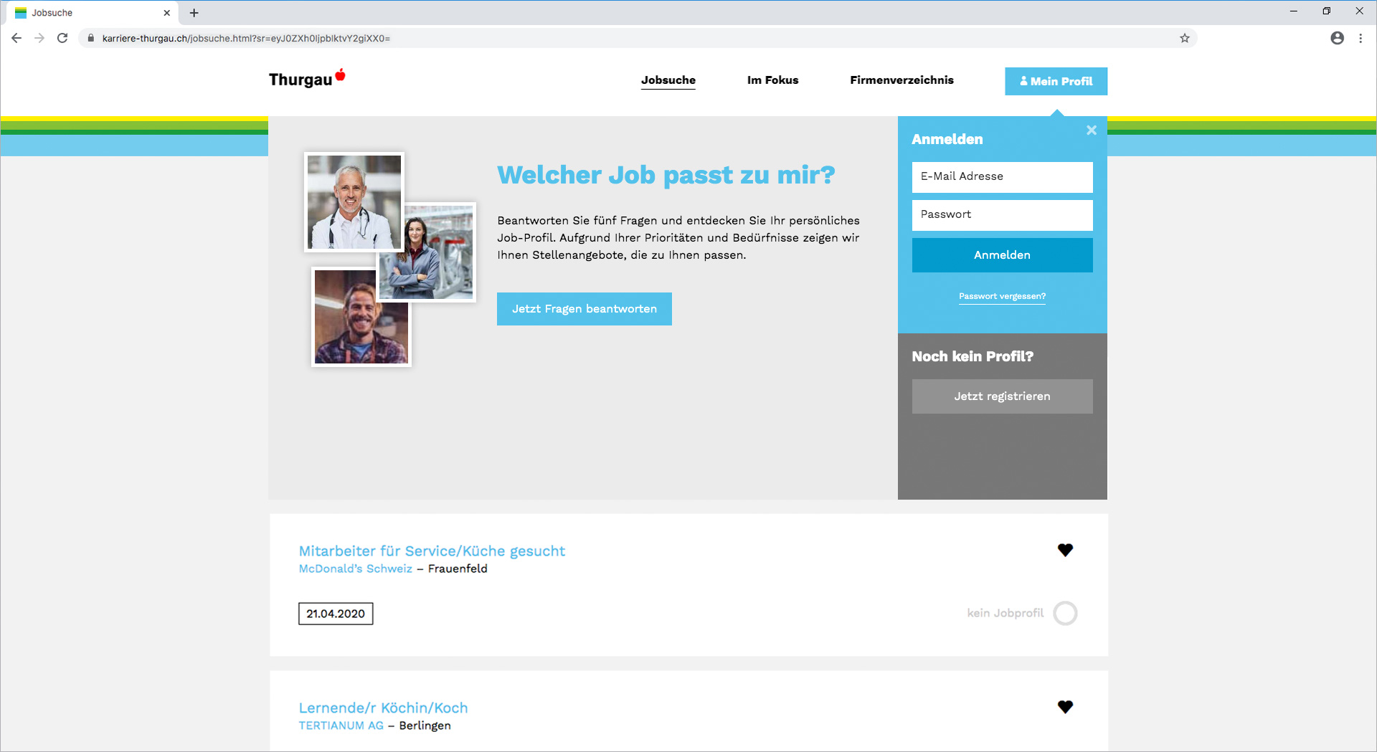The width and height of the screenshot is (1377, 752).
Task: Favorite the Mitarbeiter für Service/Küche job
Action: [x=1065, y=550]
